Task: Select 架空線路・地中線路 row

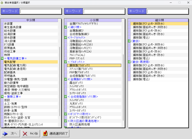Action: click(30, 86)
